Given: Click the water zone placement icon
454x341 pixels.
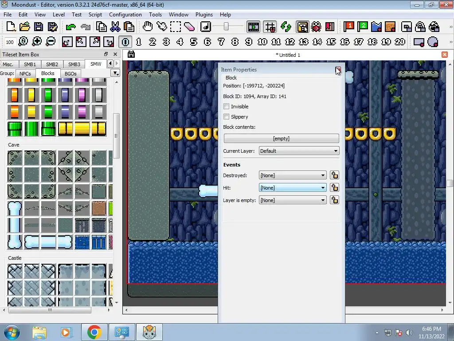Looking at the screenshot, I should pos(376,27).
